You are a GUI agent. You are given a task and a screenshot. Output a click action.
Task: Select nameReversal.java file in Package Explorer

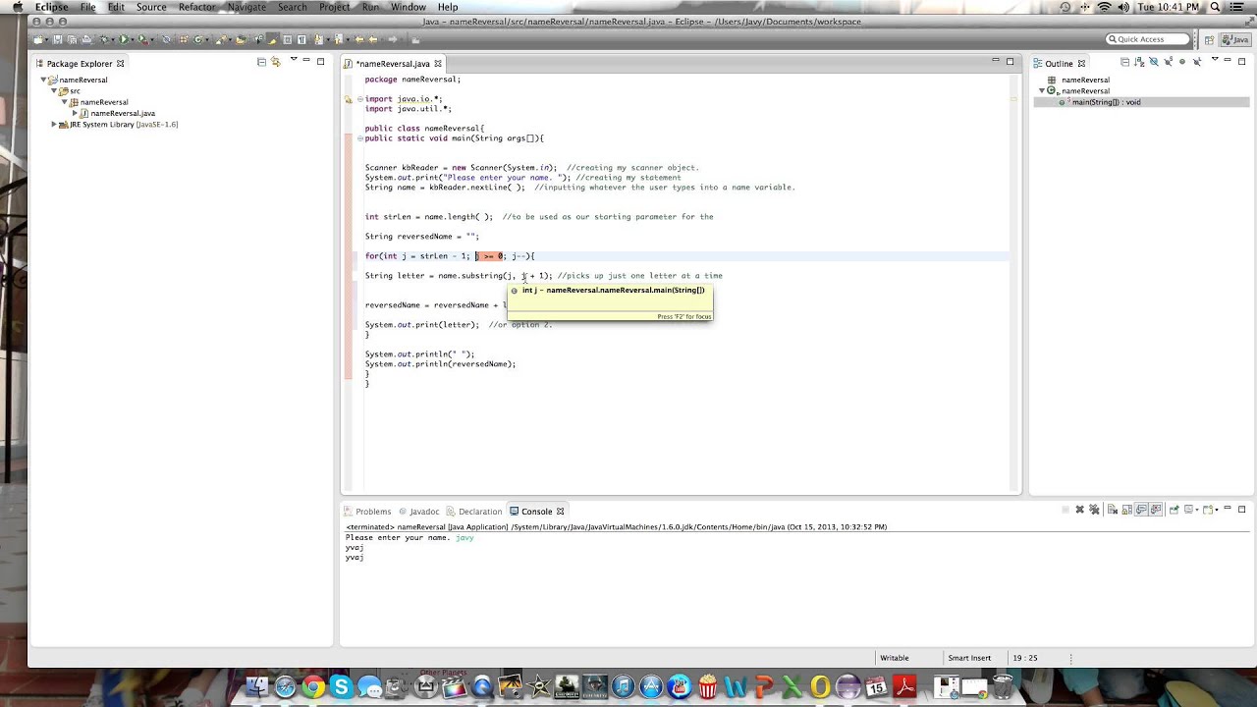click(123, 113)
